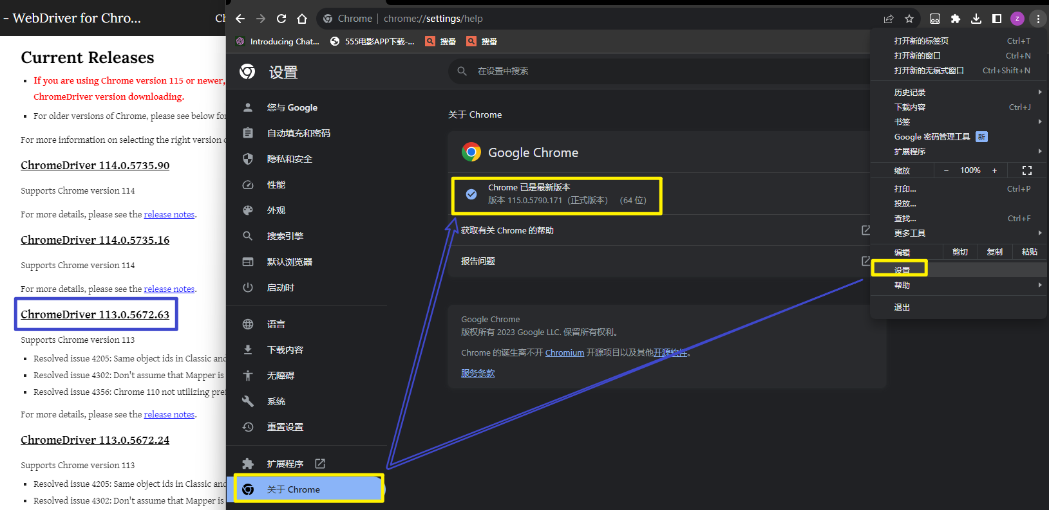
Task: Select 设置 in the Chrome menu
Action: pos(902,270)
